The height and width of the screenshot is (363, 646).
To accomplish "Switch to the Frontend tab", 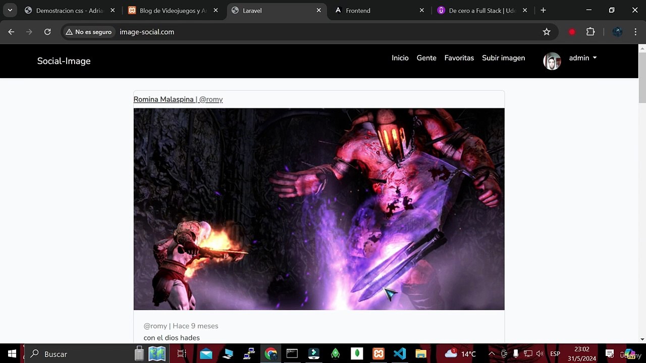I will 379,10.
